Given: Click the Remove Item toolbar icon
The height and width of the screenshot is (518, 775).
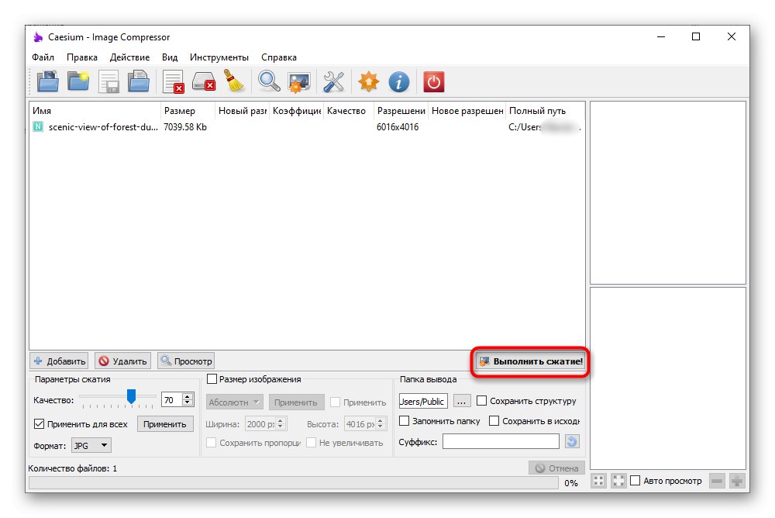Looking at the screenshot, I should (174, 81).
